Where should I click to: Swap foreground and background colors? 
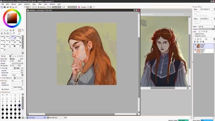coord(23,30)
